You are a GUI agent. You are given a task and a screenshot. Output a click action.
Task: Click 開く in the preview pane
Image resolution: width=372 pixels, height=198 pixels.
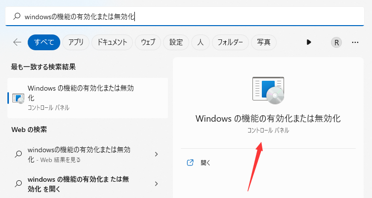click(x=206, y=163)
